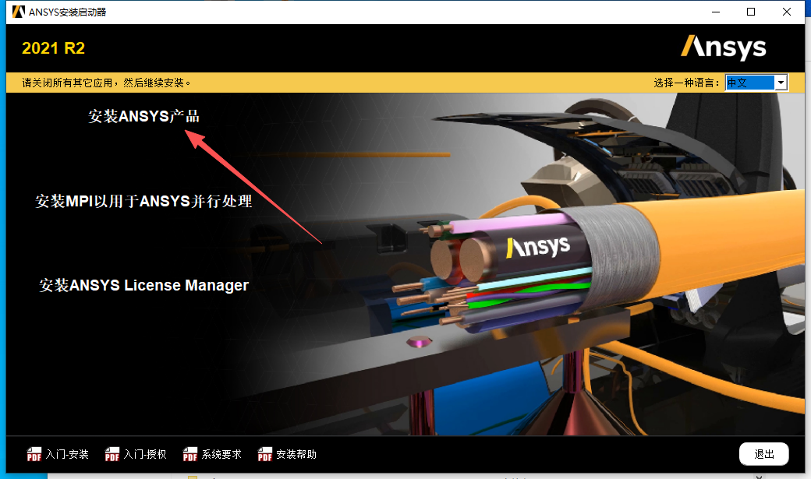The height and width of the screenshot is (479, 811).
Task: Click the PDF icon next to 安装帮助
Action: [264, 454]
